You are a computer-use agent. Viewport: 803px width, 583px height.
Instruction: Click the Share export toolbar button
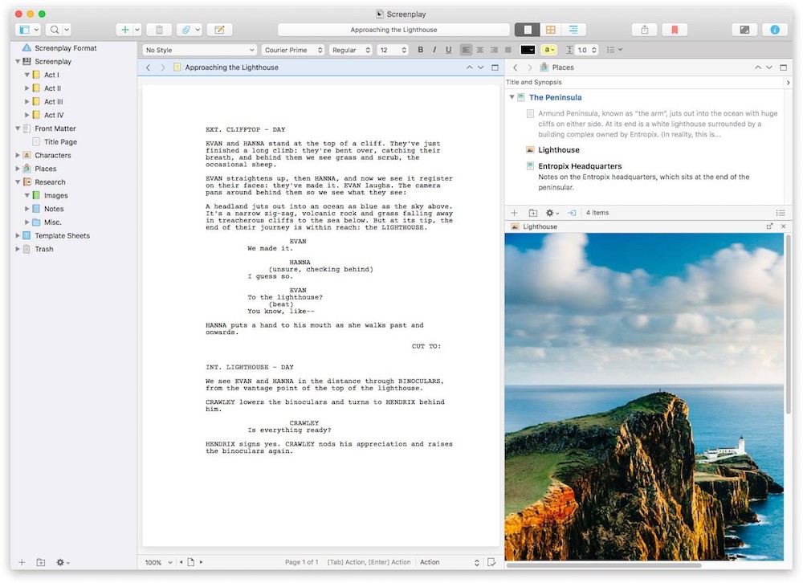pyautogui.click(x=644, y=30)
